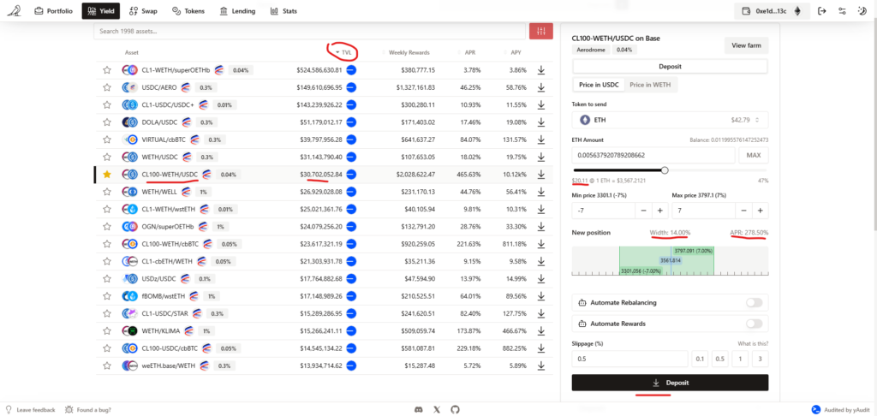Star the VIRTUAL/cbBTC row
The width and height of the screenshot is (877, 416).
click(107, 140)
